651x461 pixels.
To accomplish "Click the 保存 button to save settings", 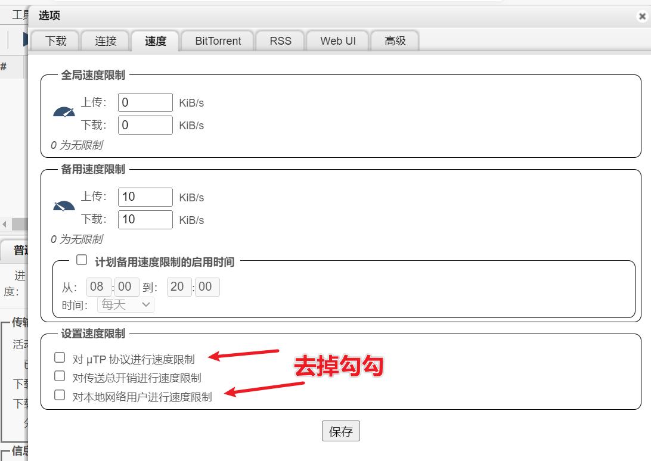I will (x=340, y=431).
